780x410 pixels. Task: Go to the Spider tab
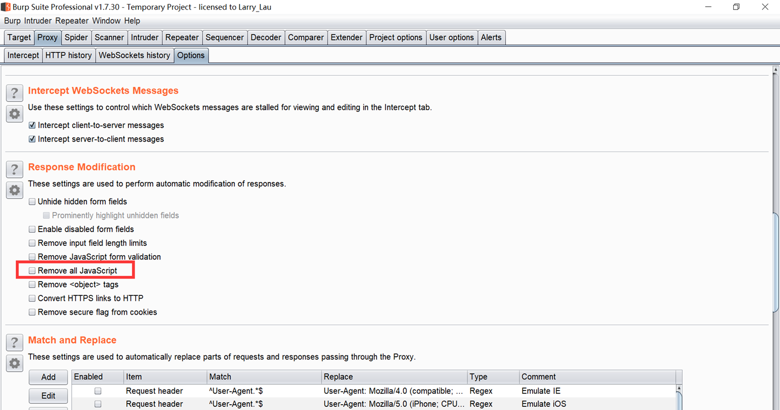pos(76,37)
